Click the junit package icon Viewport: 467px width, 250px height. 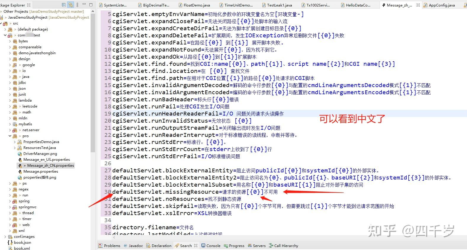(15, 94)
